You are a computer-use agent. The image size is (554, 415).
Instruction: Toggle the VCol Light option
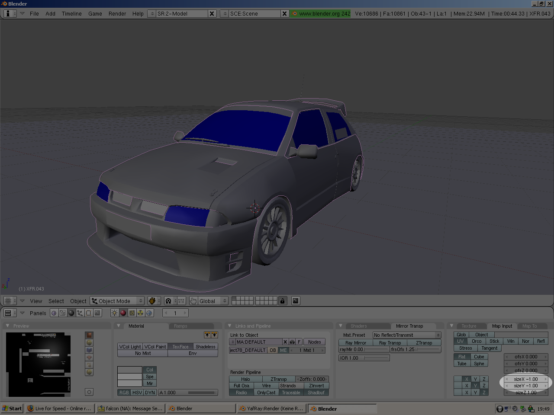pos(130,347)
